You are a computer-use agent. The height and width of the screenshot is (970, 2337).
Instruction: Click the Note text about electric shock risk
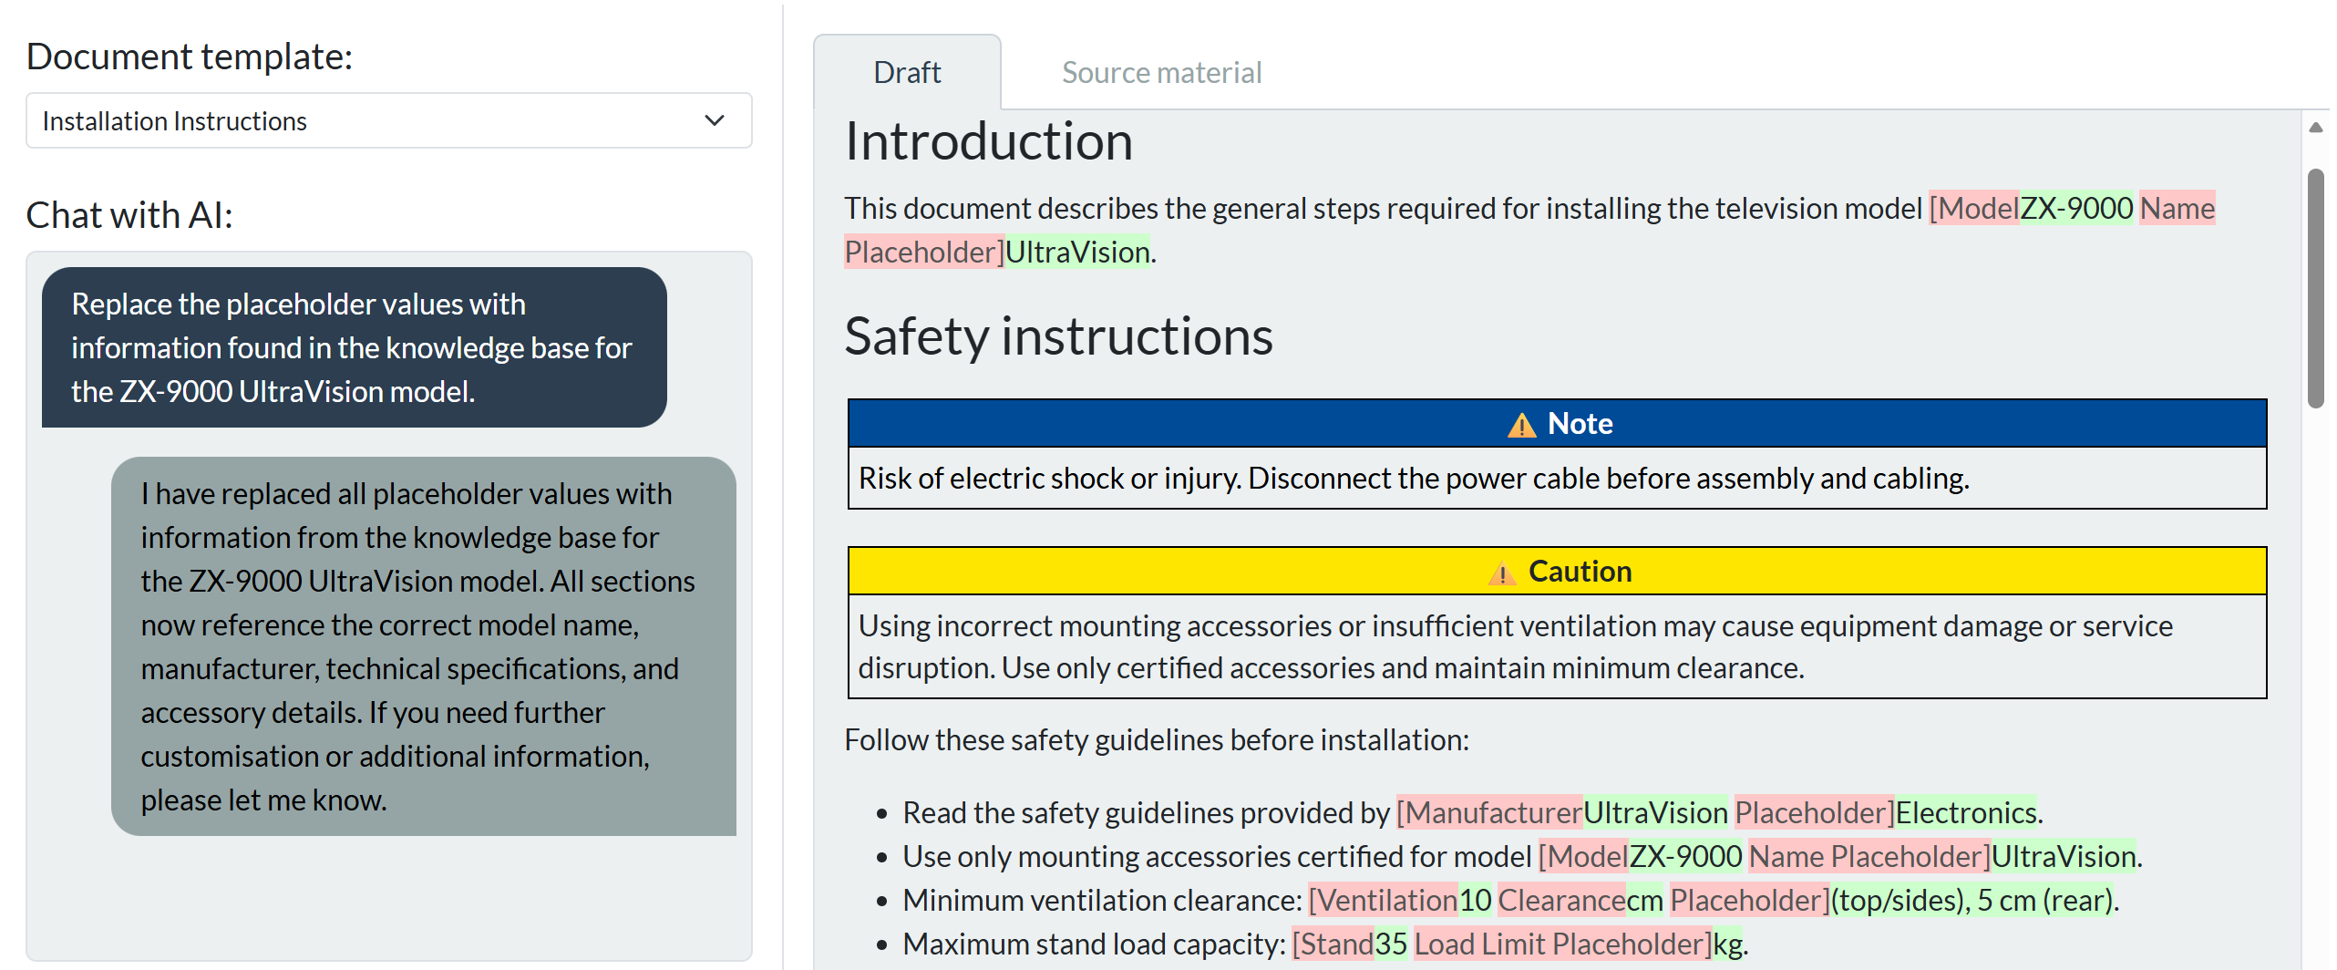click(x=1414, y=478)
